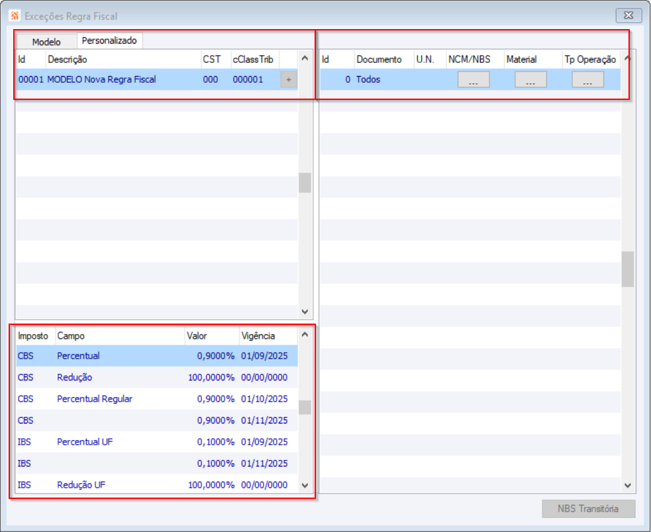
Task: Switch to the Personalizado tab
Action: click(x=109, y=40)
